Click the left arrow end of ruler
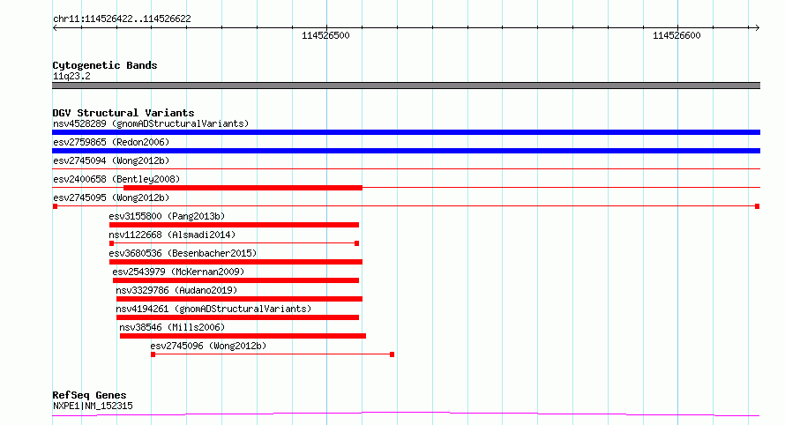 pos(55,28)
